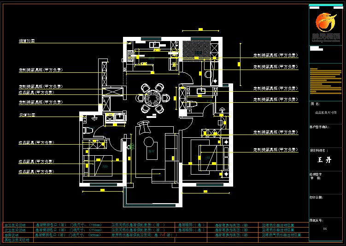Click the drawing title 成品家具尺寸图
346x246 pixels.
325,112
